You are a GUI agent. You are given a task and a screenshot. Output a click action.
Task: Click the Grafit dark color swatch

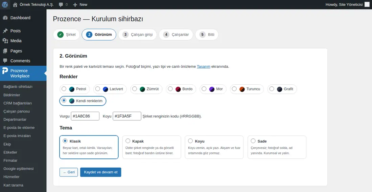[279, 89]
